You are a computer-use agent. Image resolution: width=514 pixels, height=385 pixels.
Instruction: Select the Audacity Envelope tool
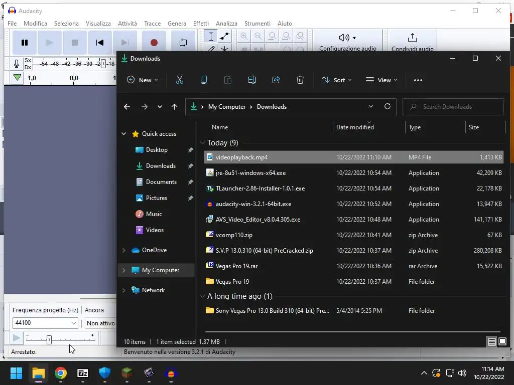[224, 36]
